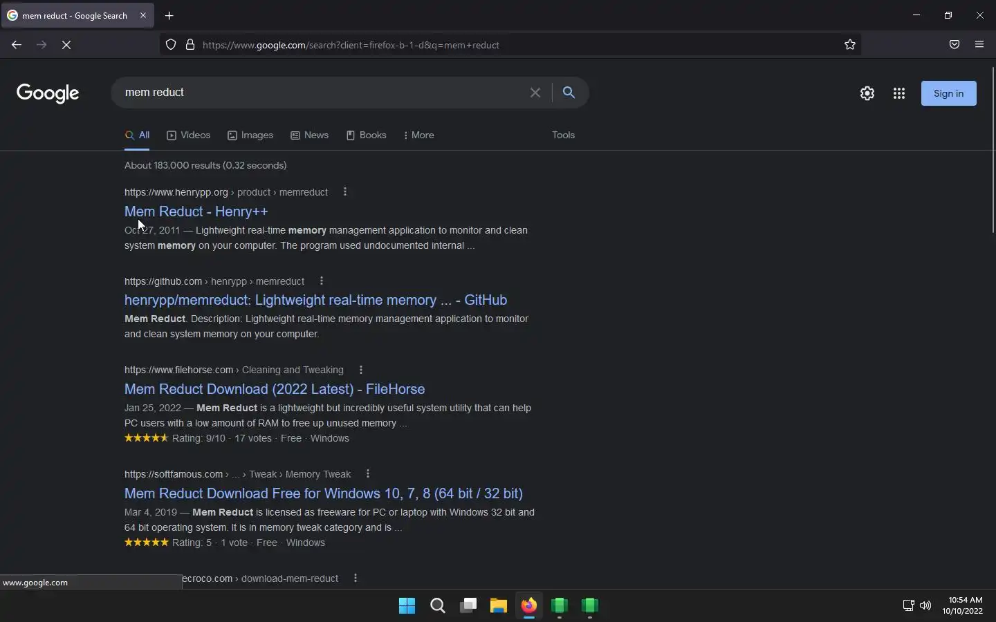Click the Sign in button
This screenshot has height=622, width=996.
[x=949, y=93]
